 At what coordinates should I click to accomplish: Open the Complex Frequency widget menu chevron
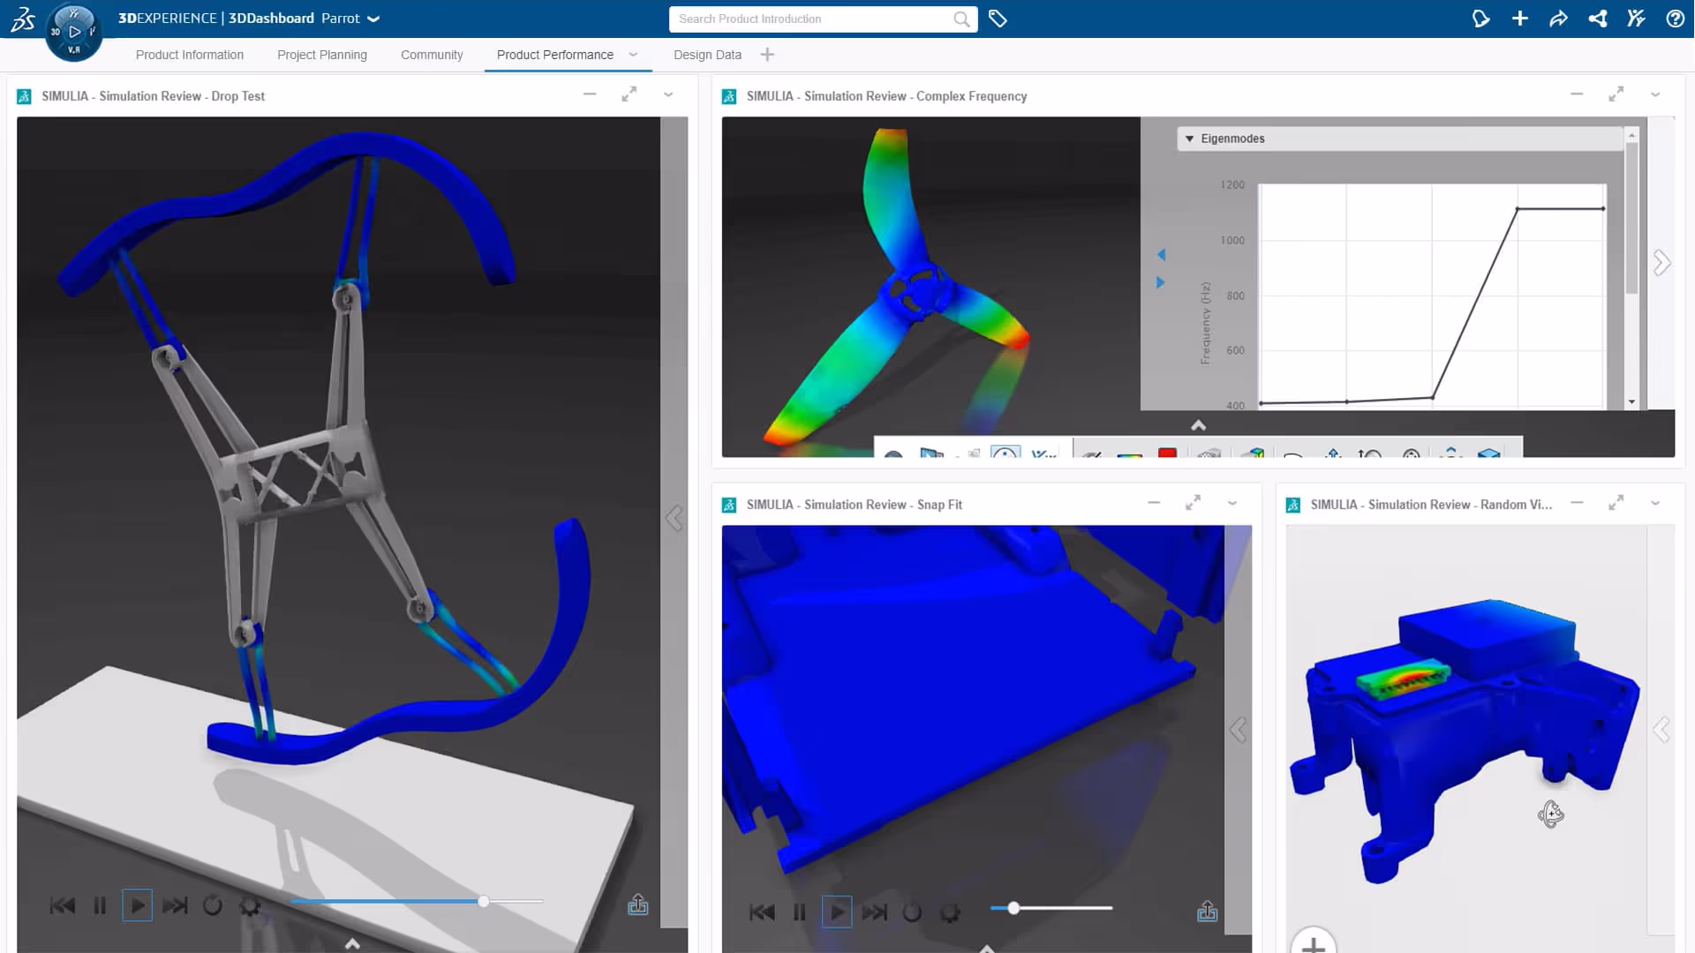(1655, 94)
